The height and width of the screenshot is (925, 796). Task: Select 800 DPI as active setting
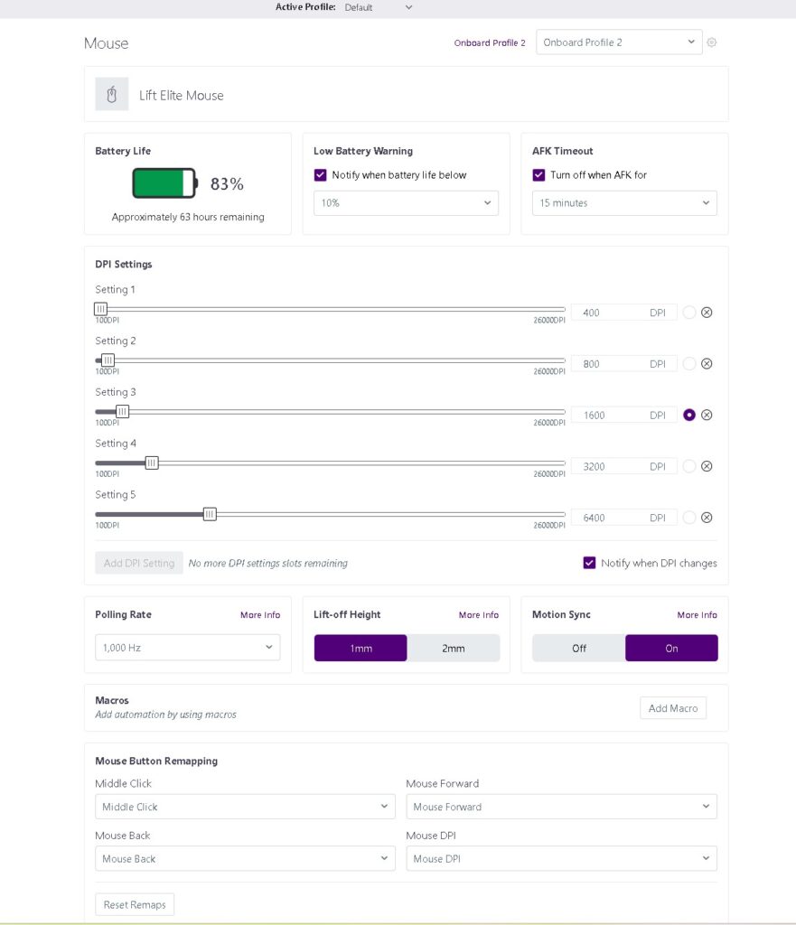click(x=688, y=364)
